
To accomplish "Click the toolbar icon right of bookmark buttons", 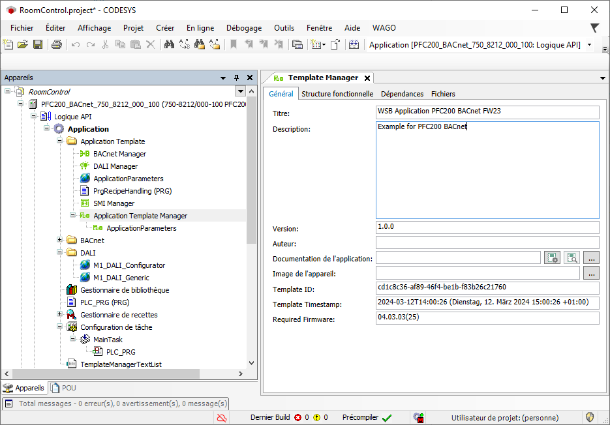I will [x=297, y=45].
